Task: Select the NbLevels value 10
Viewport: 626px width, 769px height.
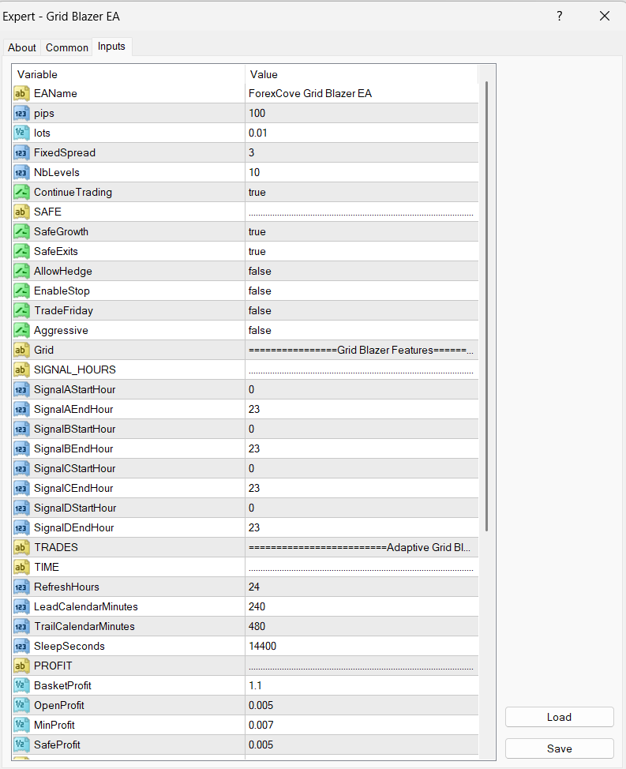Action: 254,172
